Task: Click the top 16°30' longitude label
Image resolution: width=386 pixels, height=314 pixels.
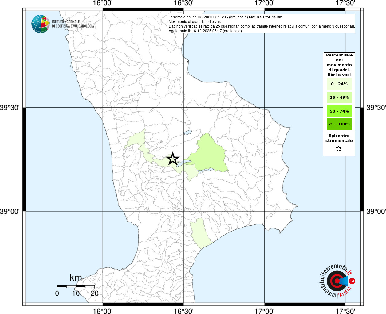Action: pos(183,3)
